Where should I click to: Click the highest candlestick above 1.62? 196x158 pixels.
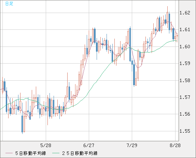pyautogui.click(x=167, y=17)
